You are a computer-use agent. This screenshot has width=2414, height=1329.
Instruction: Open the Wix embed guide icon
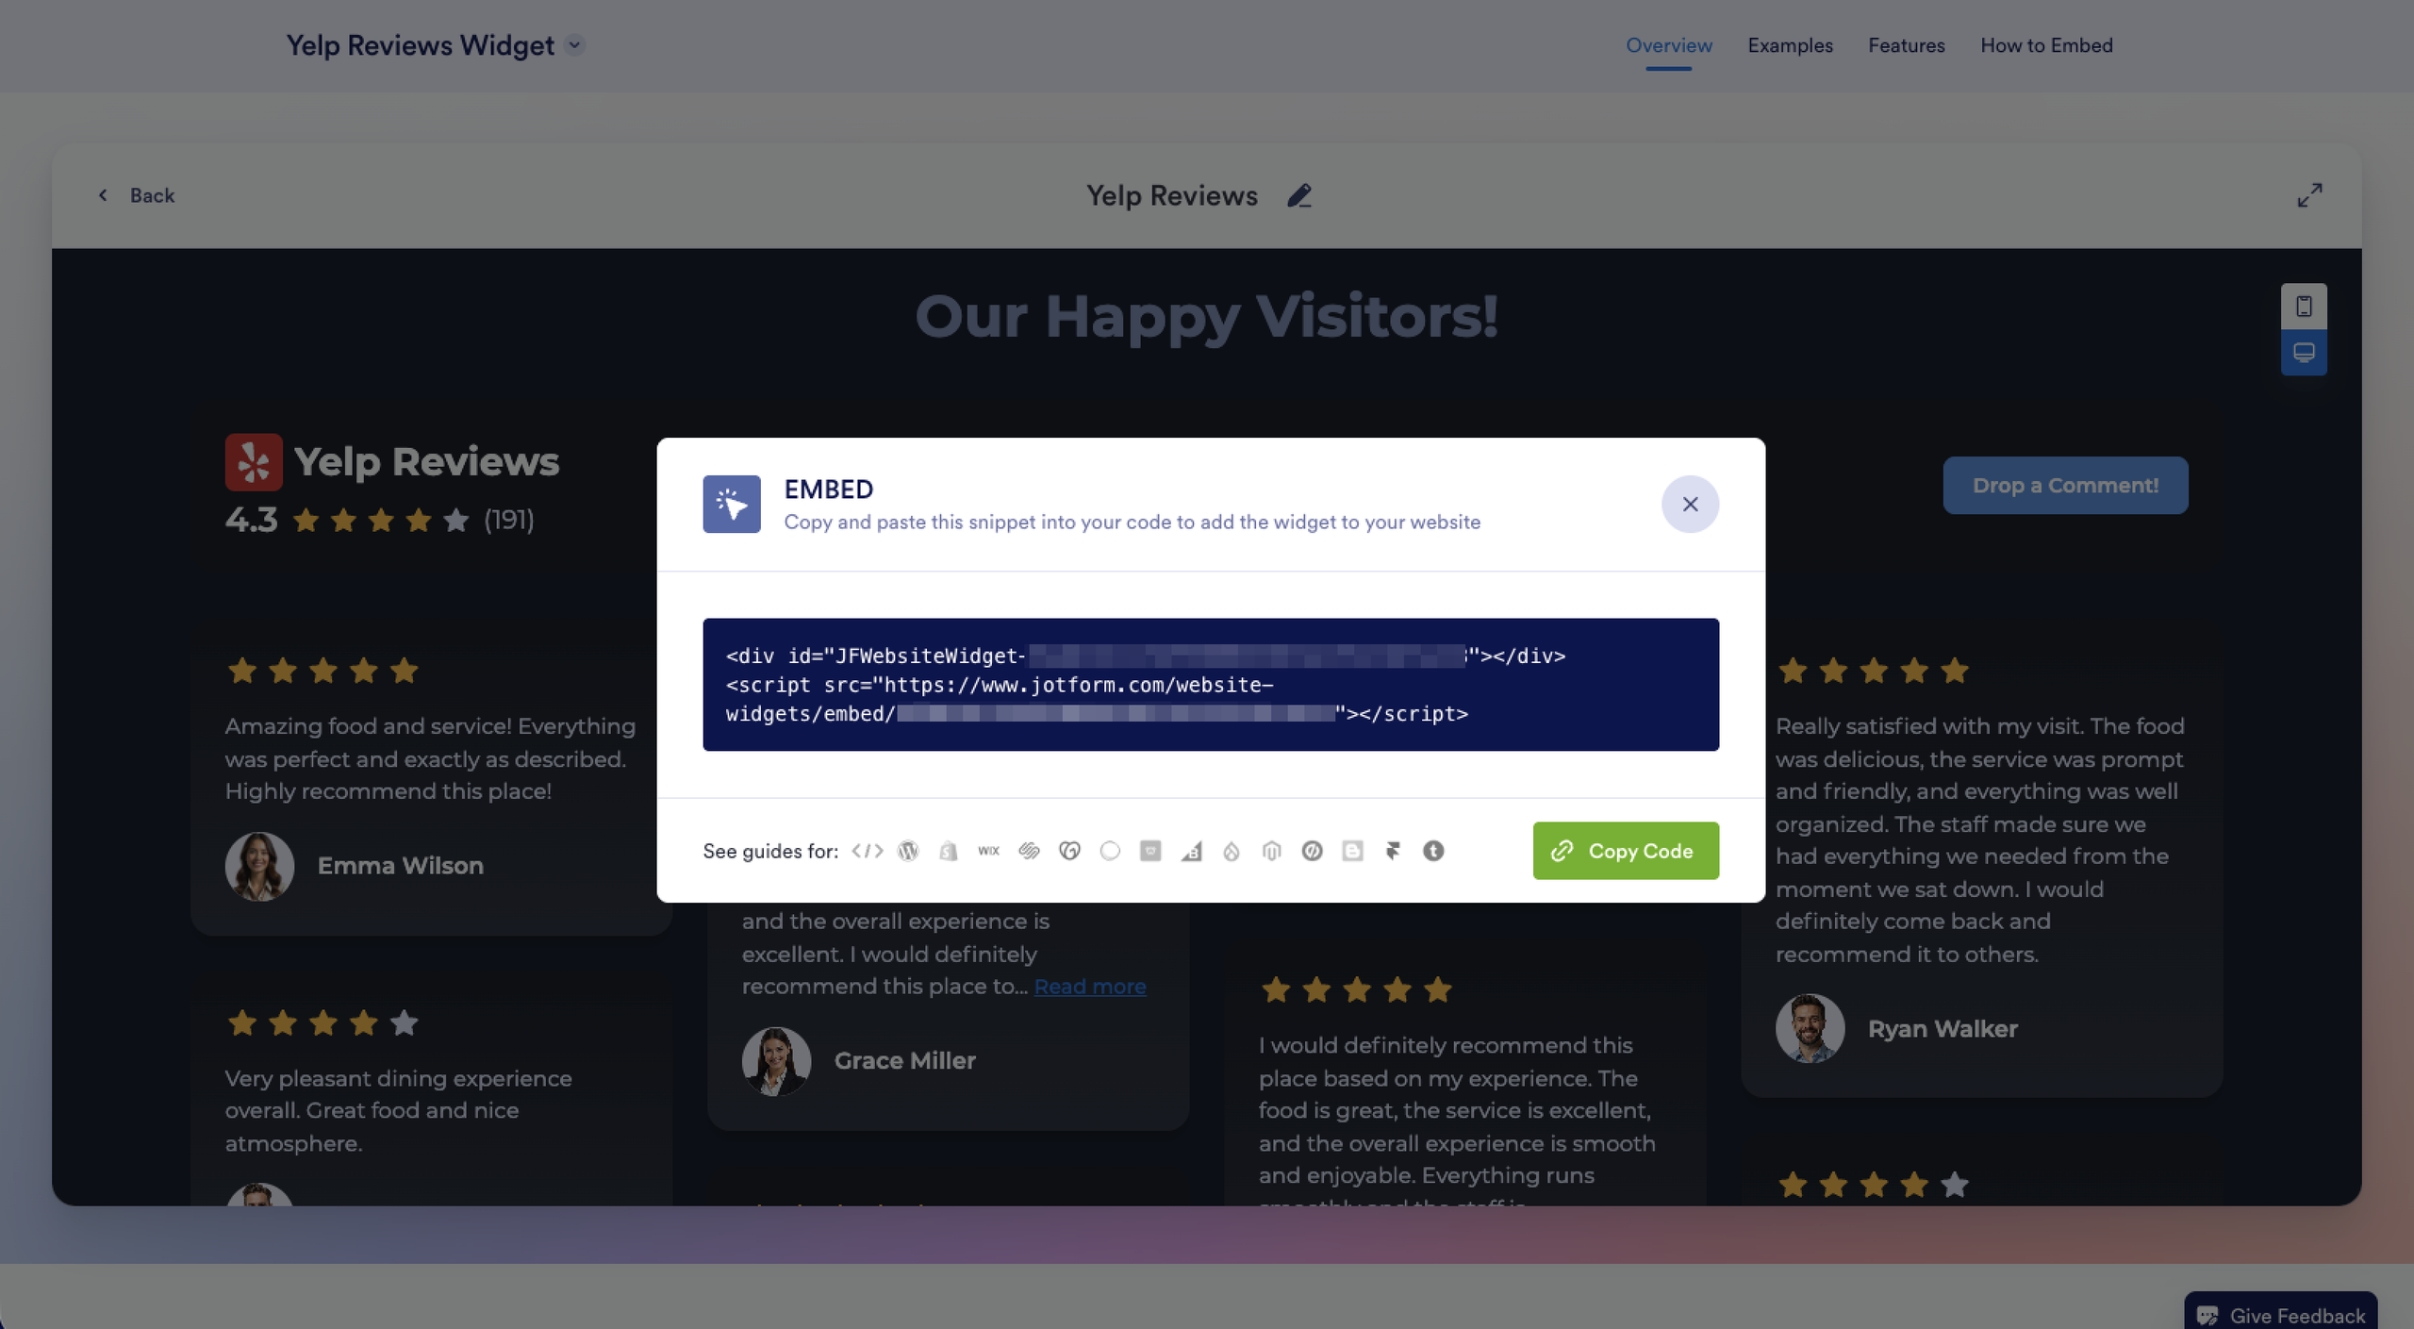click(988, 851)
